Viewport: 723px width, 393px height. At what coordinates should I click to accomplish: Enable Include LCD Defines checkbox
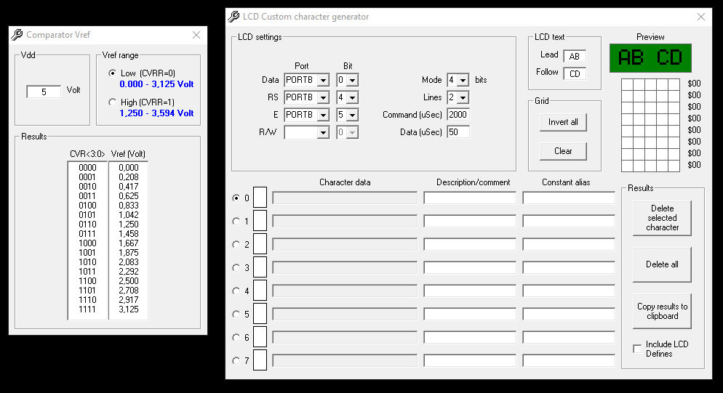click(637, 349)
